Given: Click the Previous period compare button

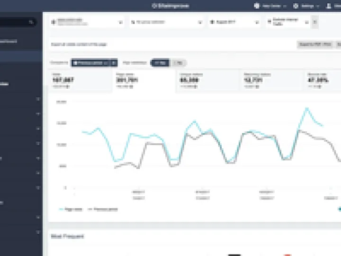Looking at the screenshot, I should [x=90, y=63].
